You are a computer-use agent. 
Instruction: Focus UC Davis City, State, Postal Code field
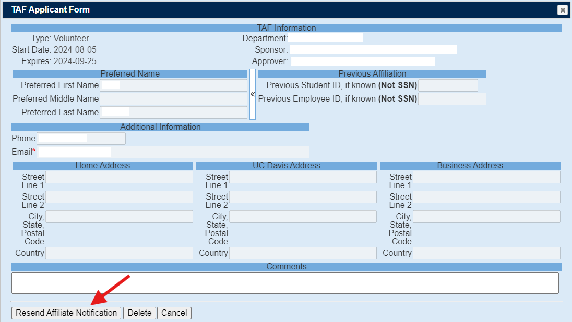tap(303, 217)
